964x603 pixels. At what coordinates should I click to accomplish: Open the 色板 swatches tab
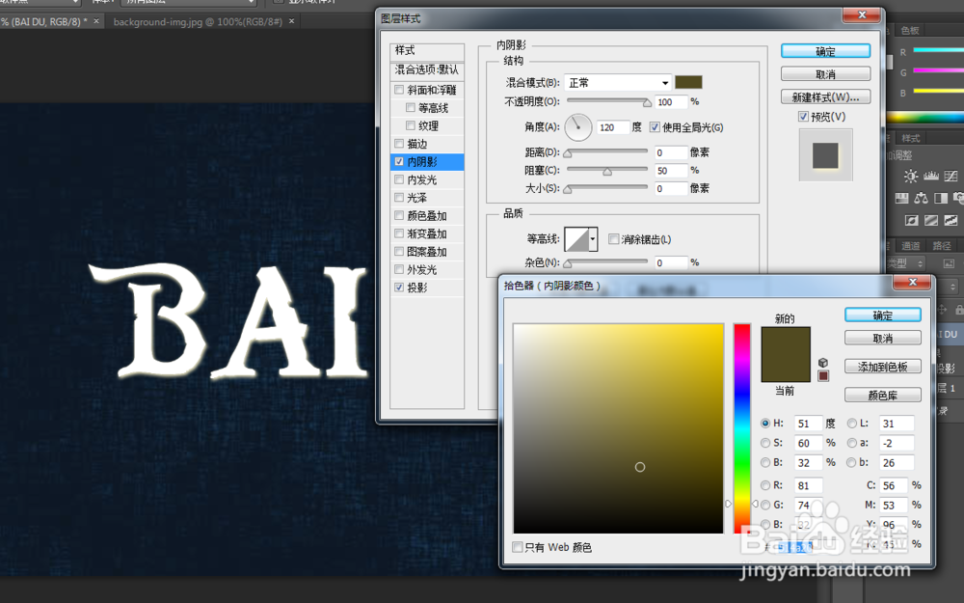pos(909,30)
